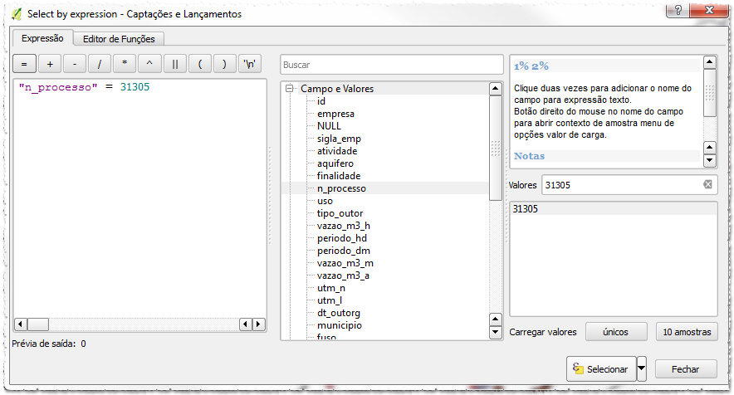
Task: Open the Selecionar dropdown arrow
Action: pos(641,368)
